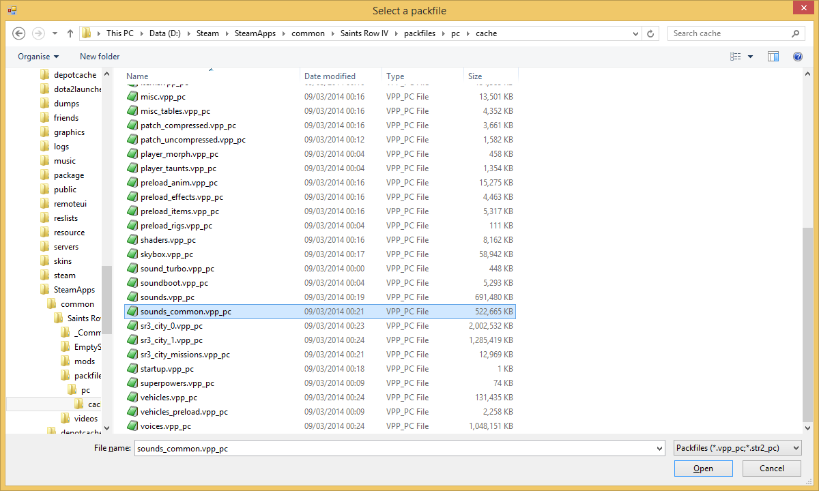Expand the chevron after Saints Row IV

(397, 33)
